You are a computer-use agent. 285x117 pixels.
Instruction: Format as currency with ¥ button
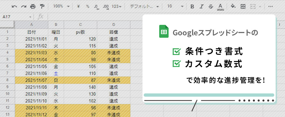[79, 6]
